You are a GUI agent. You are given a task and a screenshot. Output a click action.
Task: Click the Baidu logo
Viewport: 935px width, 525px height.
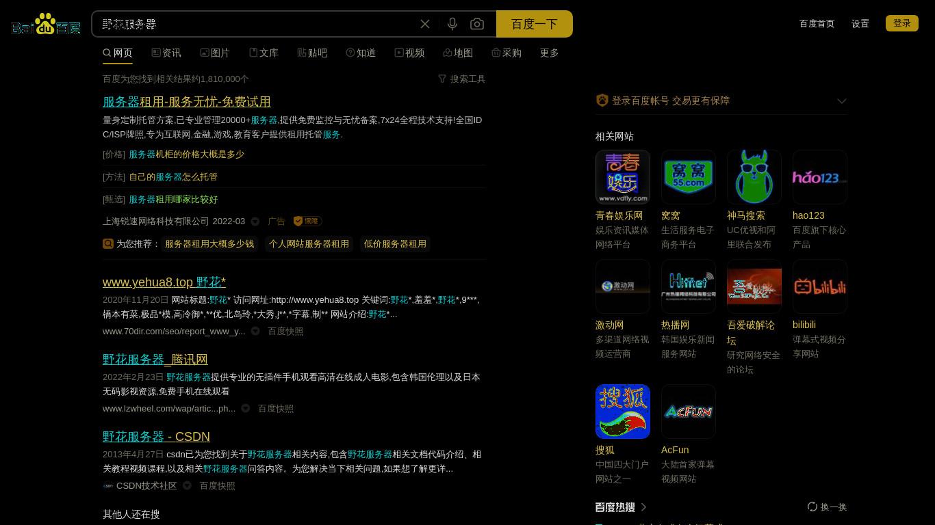[46, 25]
